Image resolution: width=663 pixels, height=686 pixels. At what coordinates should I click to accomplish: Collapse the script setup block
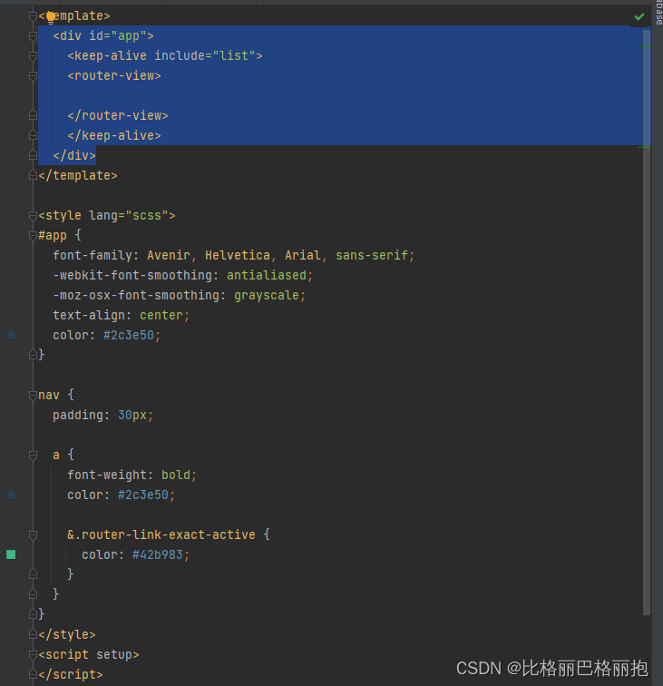[33, 654]
